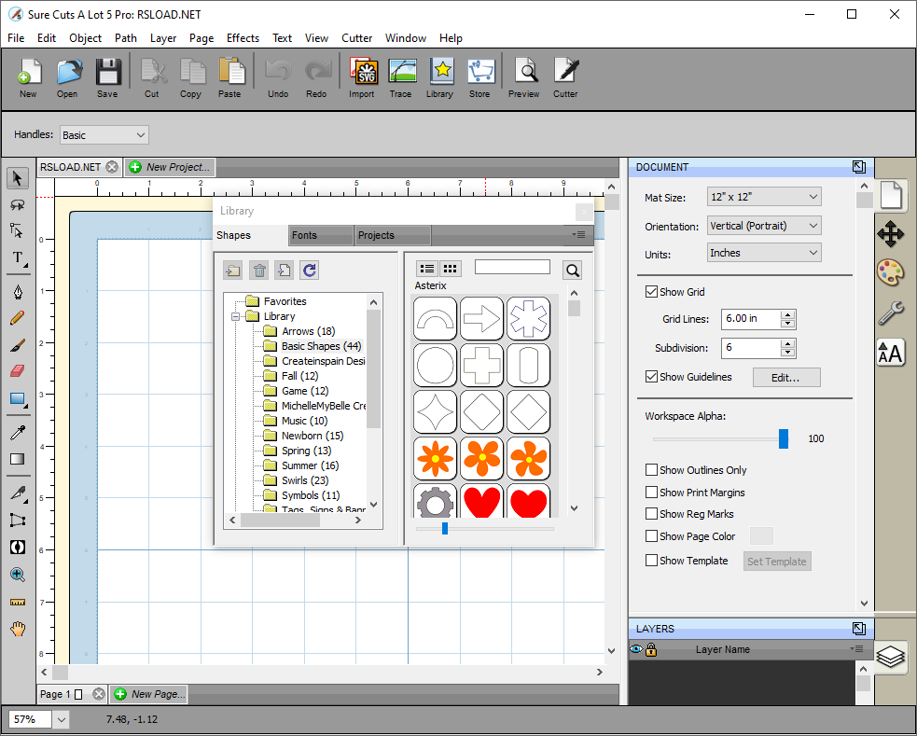Enable the Show Print Margins option
917x736 pixels.
tap(651, 493)
